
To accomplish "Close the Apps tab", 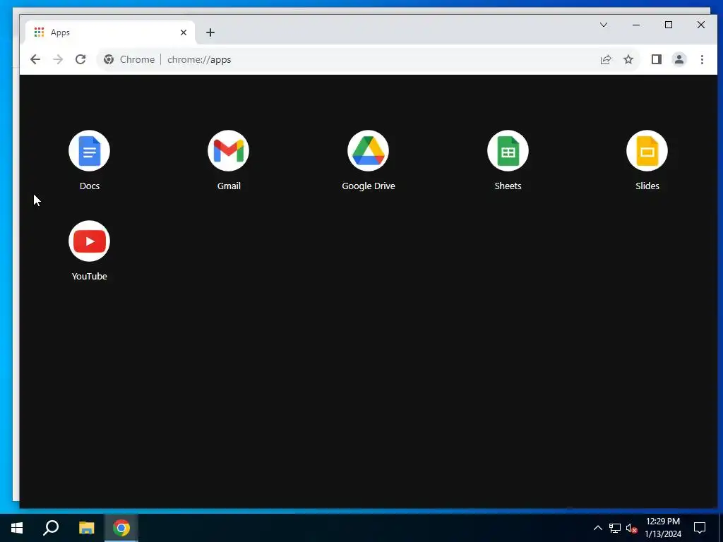I will (x=184, y=32).
